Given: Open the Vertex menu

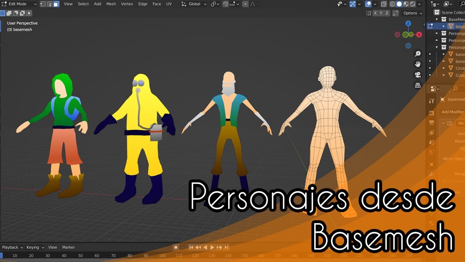Looking at the screenshot, I should [127, 4].
